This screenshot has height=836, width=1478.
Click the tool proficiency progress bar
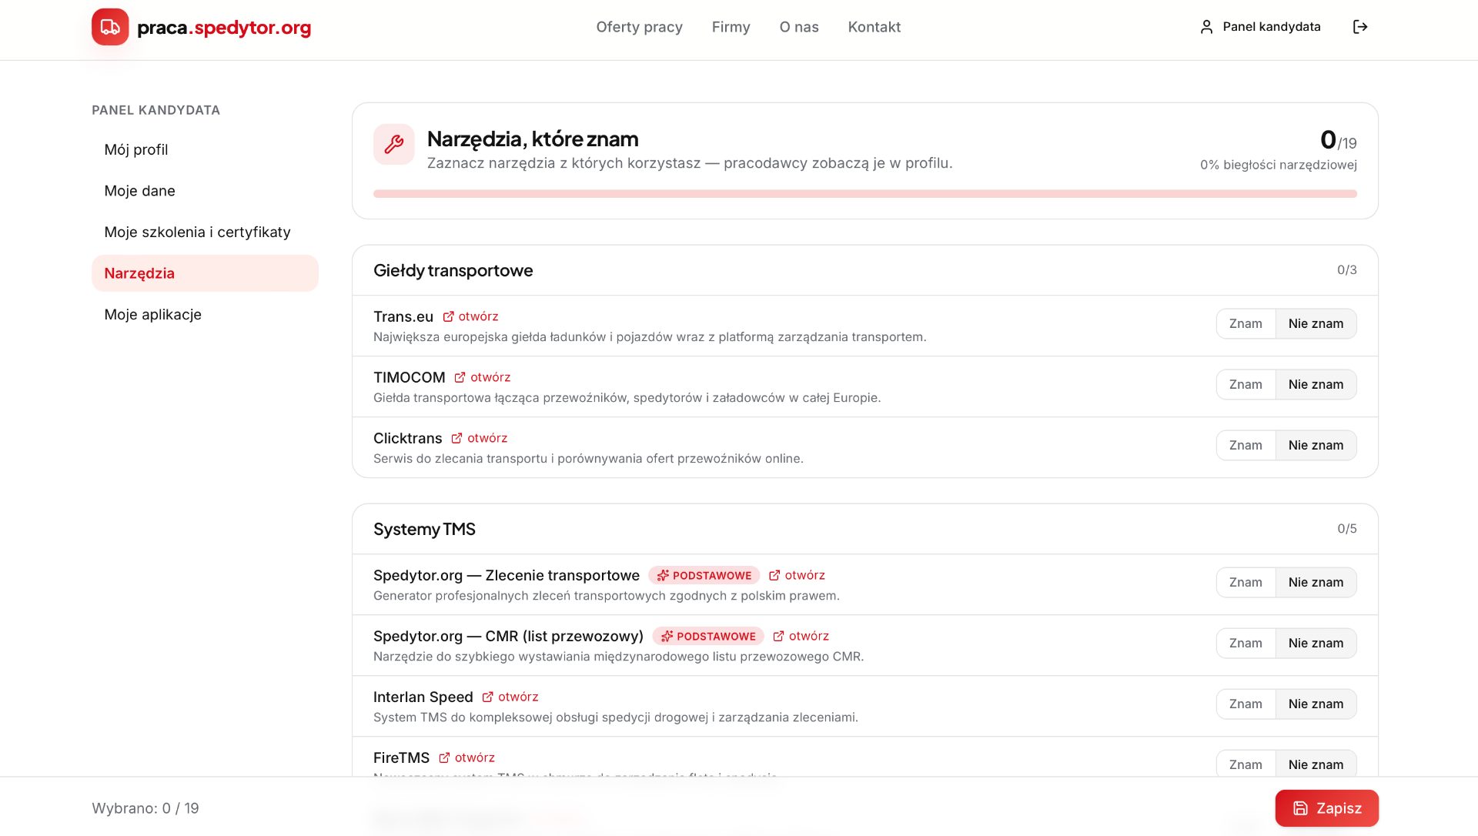tap(865, 194)
